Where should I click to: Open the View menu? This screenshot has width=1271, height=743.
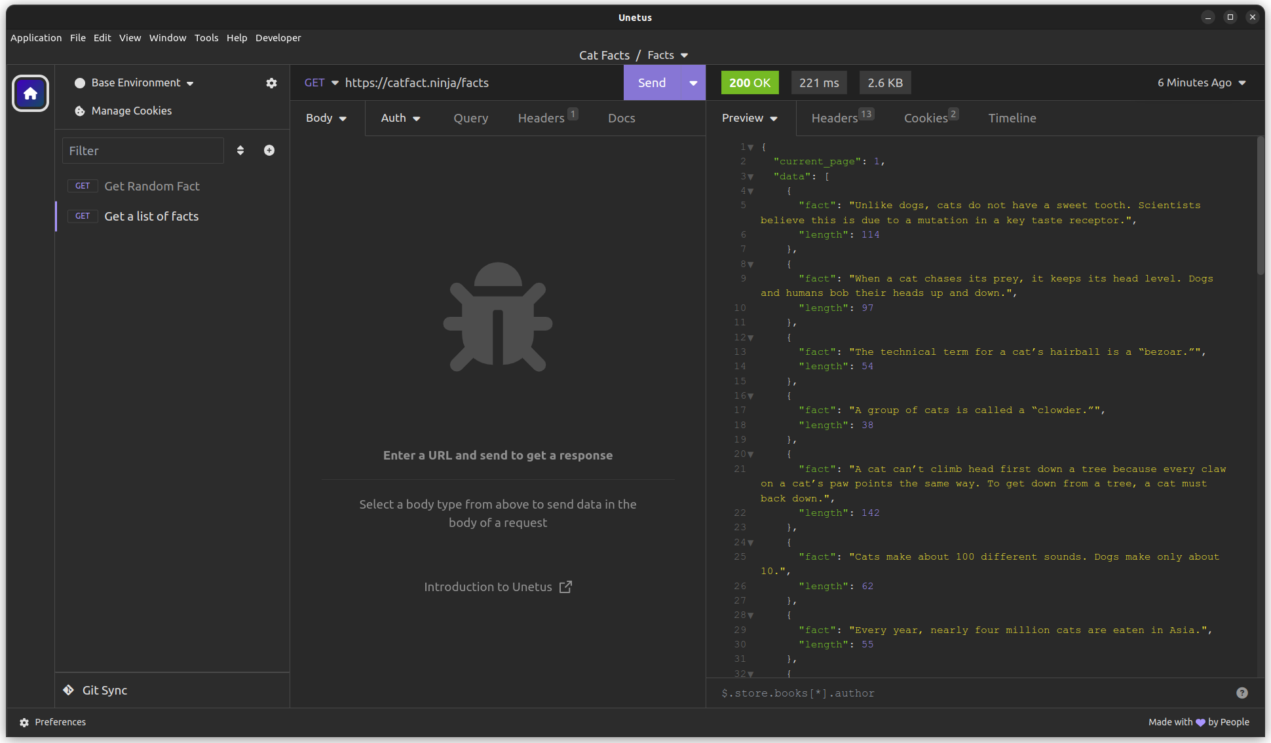point(130,38)
